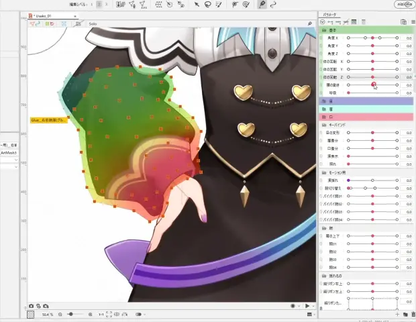Image resolution: width=416 pixels, height=322 pixels.
Task: Click the checkerboard background icon
Action: (x=30, y=315)
